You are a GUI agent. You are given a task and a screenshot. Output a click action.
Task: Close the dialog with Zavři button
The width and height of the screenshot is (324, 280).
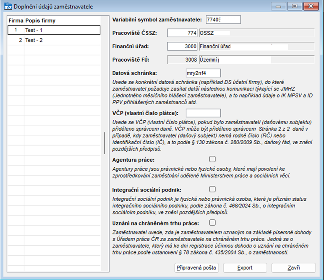pos(294,268)
